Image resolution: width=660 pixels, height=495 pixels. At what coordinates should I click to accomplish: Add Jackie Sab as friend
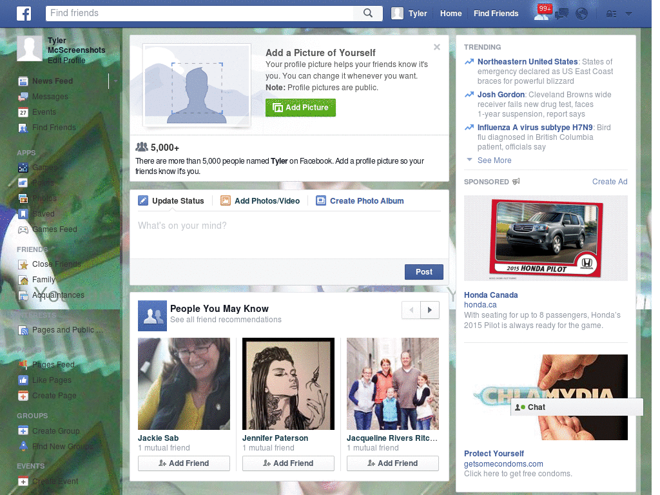[184, 463]
